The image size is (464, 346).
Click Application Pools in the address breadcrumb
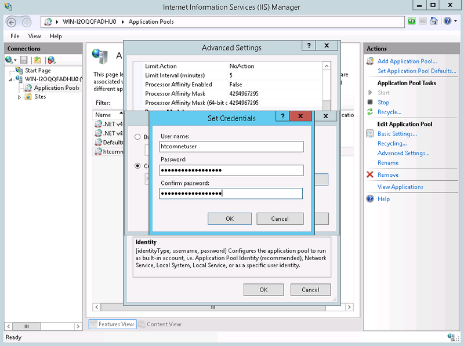coord(151,21)
